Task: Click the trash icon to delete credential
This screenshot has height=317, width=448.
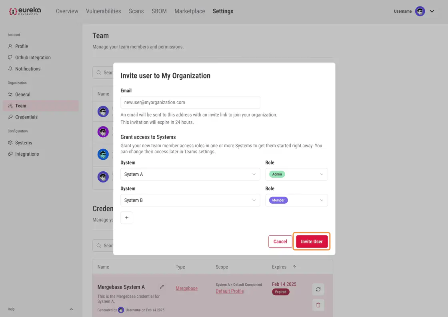Action: 318,305
